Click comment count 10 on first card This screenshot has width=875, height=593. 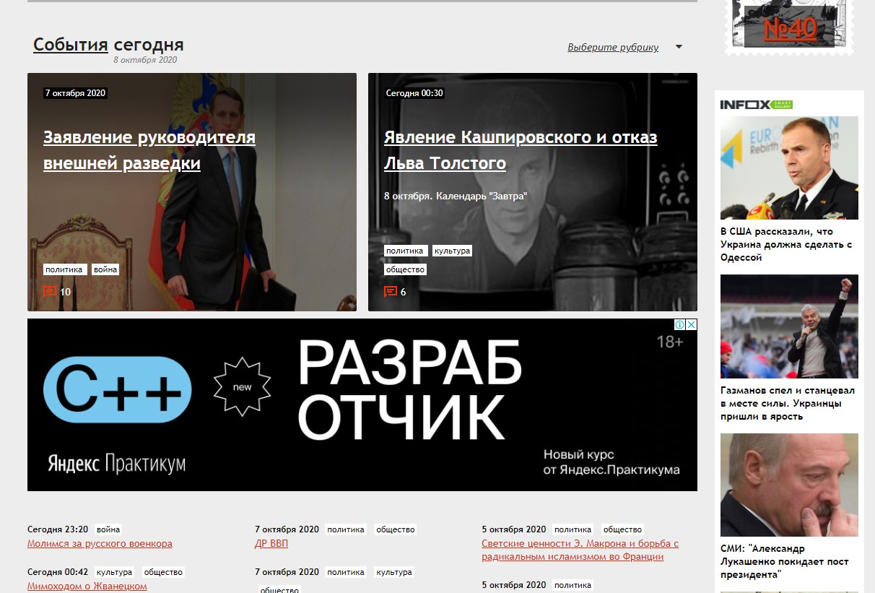coord(66,292)
